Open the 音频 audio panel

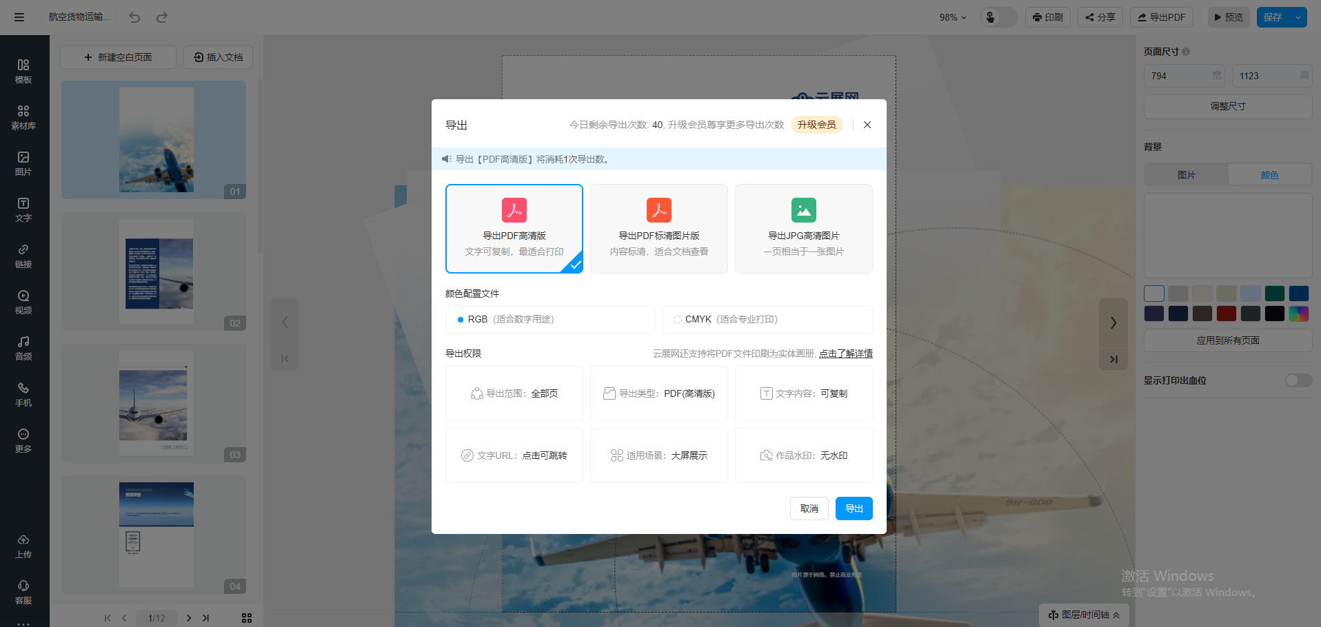coord(23,348)
